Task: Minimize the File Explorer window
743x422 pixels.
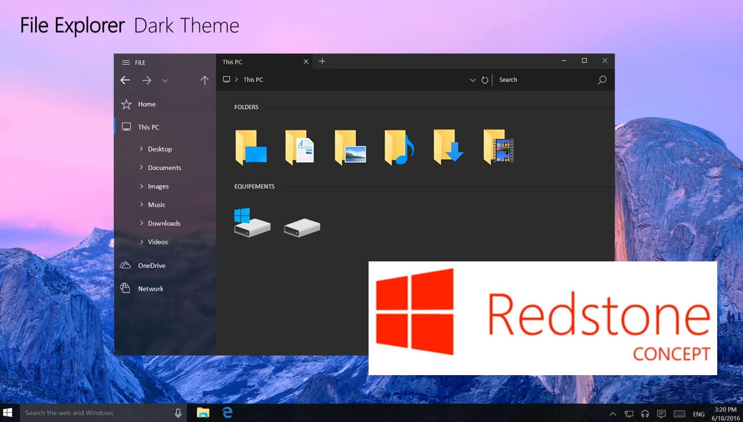Action: (564, 60)
